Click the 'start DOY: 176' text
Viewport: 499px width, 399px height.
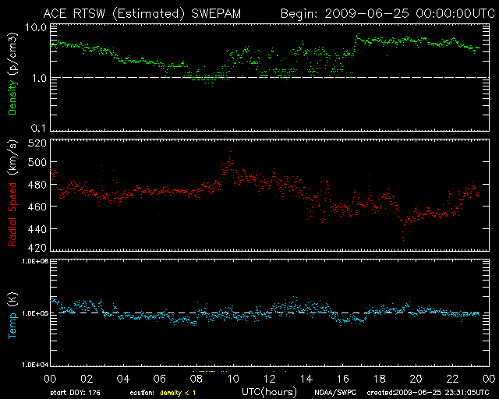[x=76, y=393]
